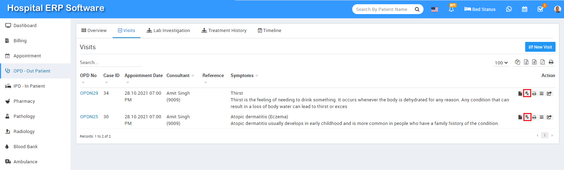Viewport: 564px width, 170px height.
Task: Sort by Symptoms column
Action: coord(244,76)
